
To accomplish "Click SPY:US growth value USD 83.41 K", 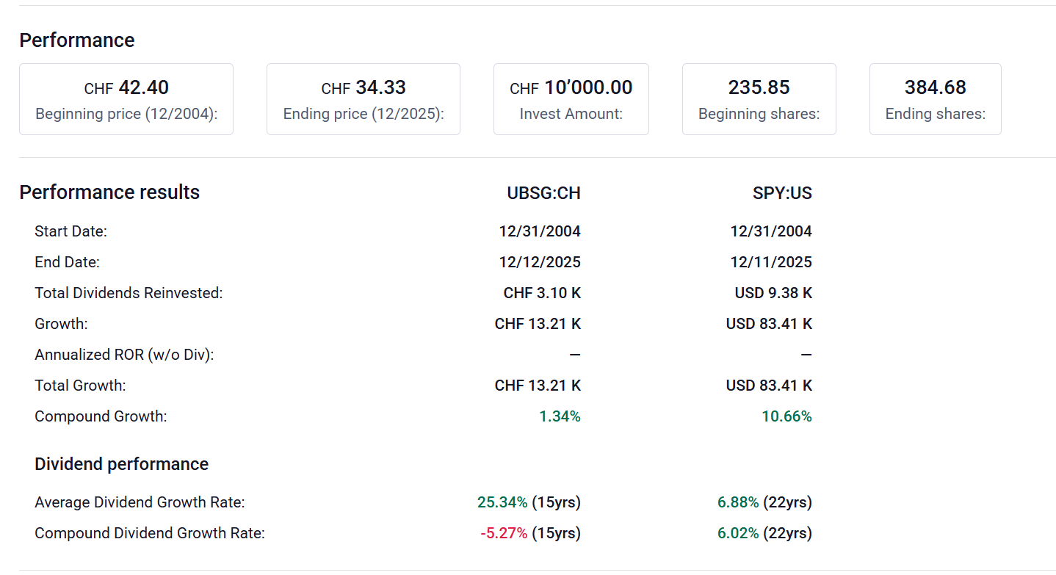I will (x=769, y=324).
